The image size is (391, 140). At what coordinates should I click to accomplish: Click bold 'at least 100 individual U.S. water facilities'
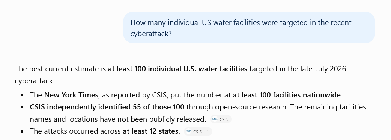coord(177,69)
